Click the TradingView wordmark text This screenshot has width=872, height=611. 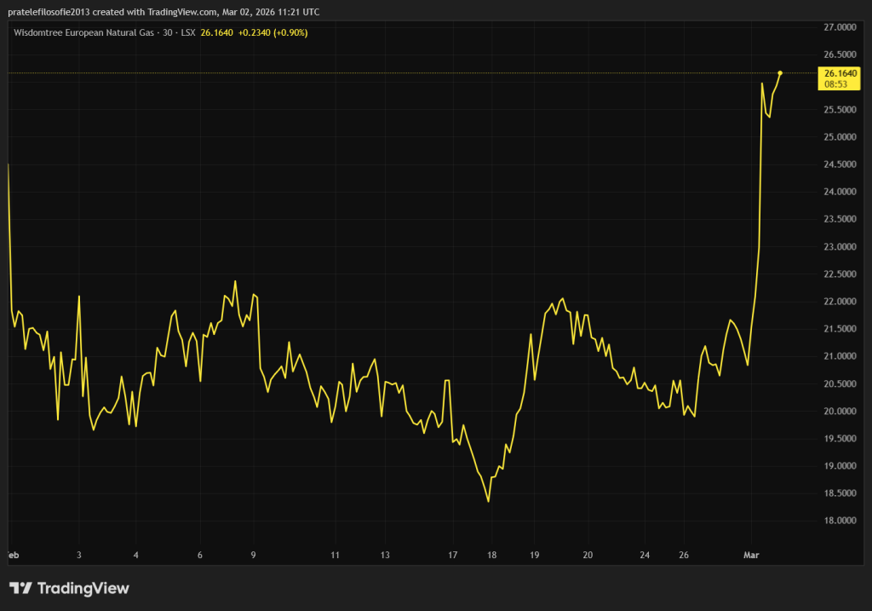[x=82, y=588]
